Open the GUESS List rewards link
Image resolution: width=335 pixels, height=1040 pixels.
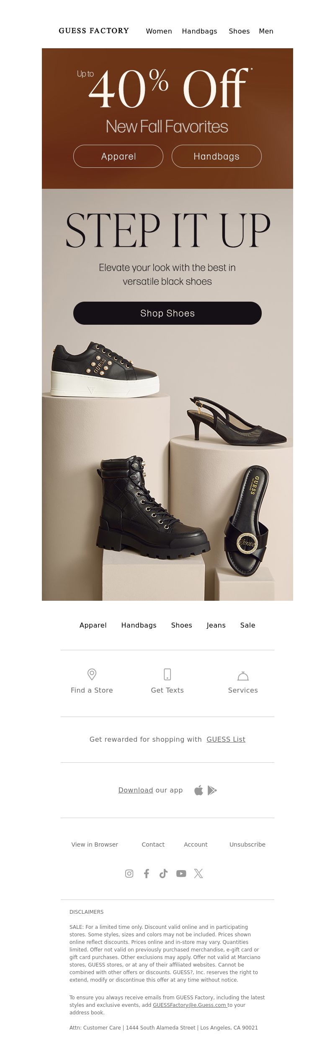coord(226,739)
